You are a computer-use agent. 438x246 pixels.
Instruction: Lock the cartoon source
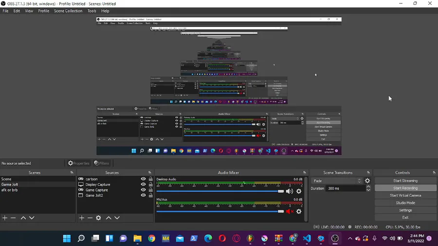(x=150, y=179)
